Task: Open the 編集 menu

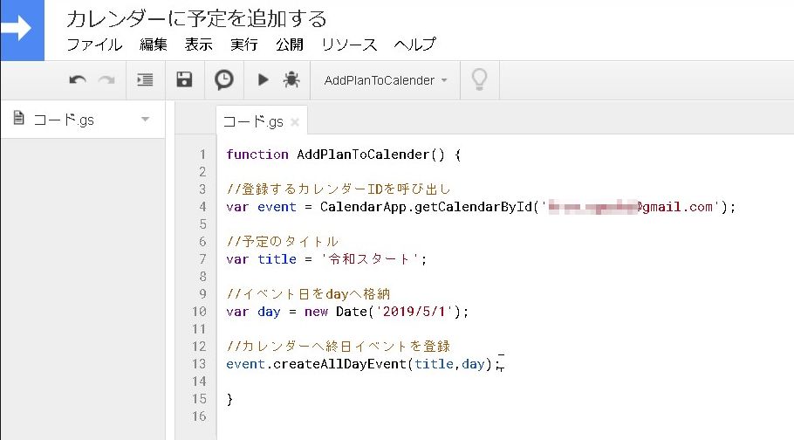Action: [x=154, y=45]
